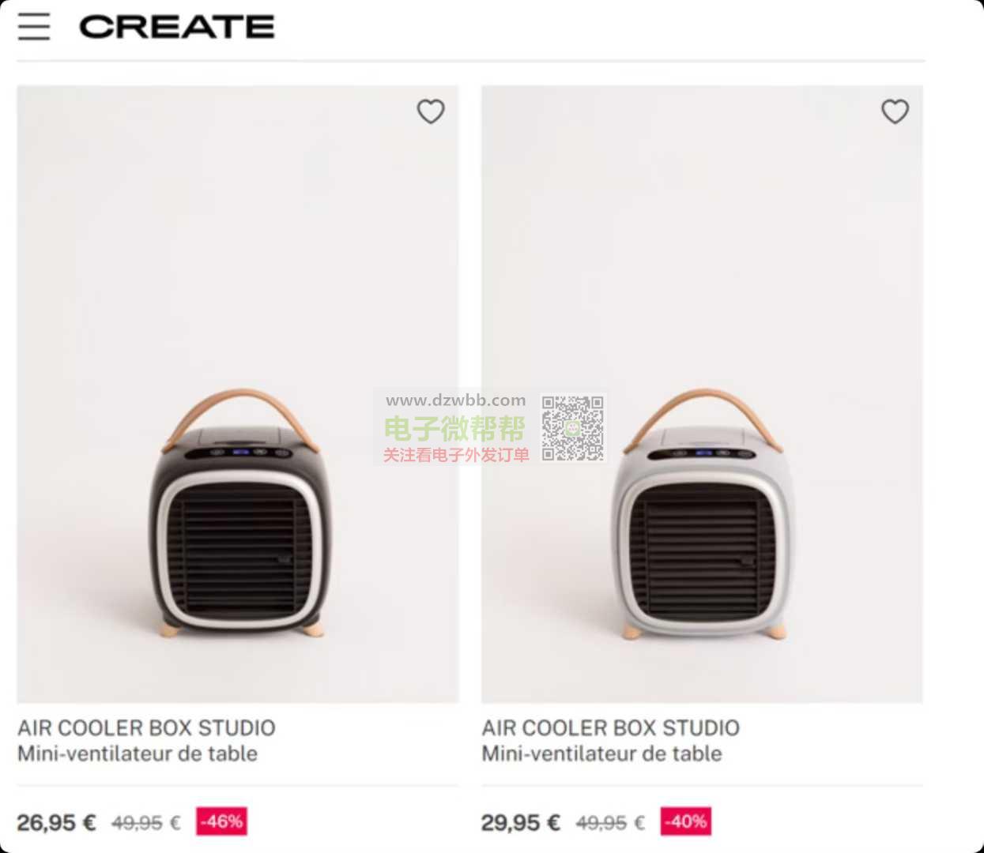The height and width of the screenshot is (853, 984).
Task: Click the 29,95 € price
Action: tap(520, 823)
